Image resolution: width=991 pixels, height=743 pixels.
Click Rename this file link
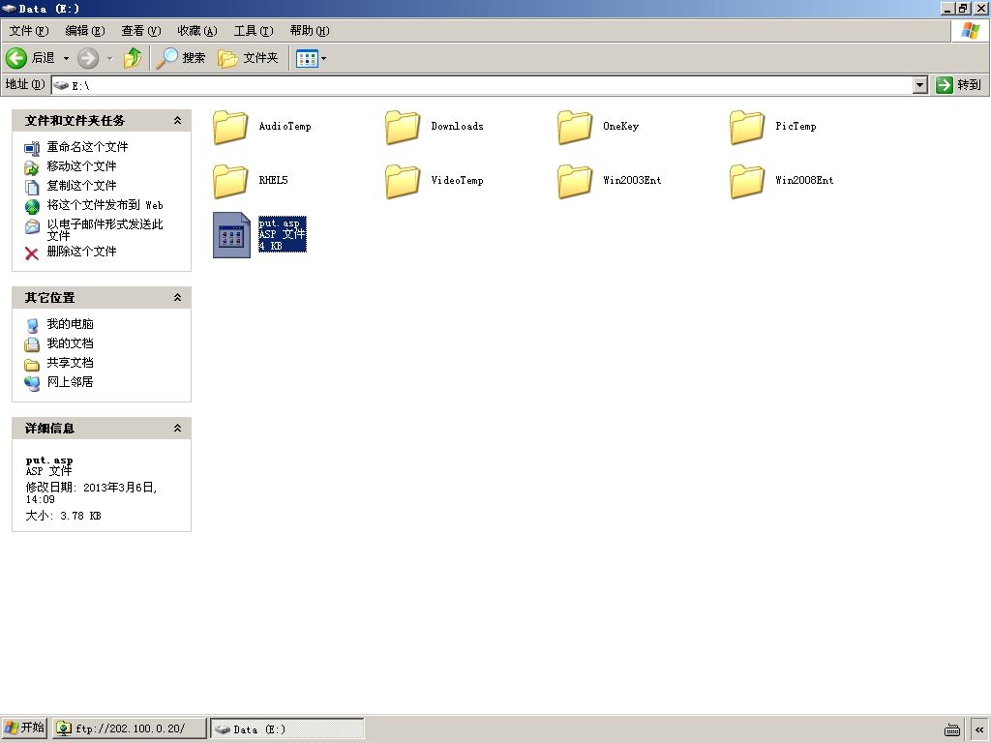click(87, 147)
